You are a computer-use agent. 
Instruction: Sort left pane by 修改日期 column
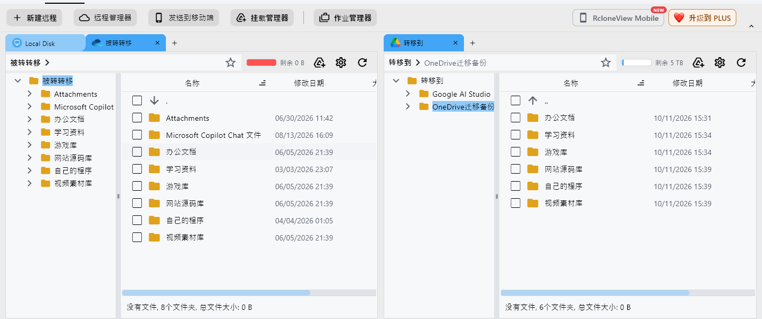click(309, 83)
